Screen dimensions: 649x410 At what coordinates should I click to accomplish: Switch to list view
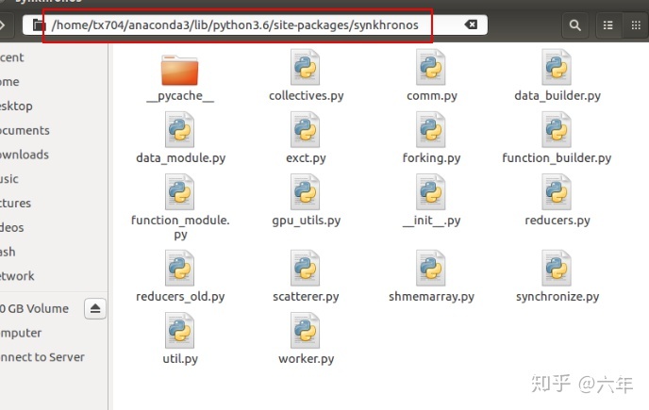tap(608, 25)
